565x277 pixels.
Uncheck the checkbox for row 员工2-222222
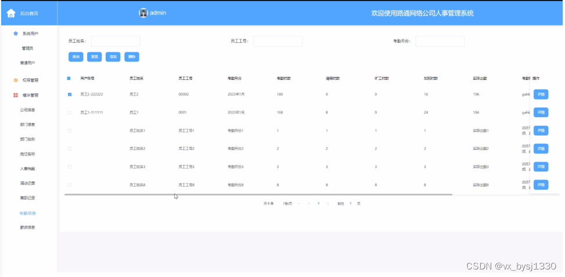(70, 94)
